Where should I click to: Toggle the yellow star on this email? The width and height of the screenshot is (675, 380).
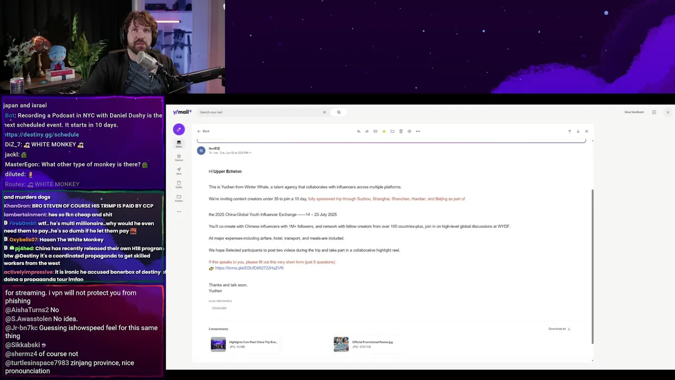pyautogui.click(x=384, y=131)
